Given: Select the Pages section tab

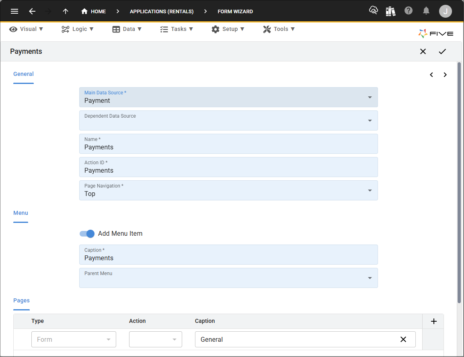Looking at the screenshot, I should (21, 300).
